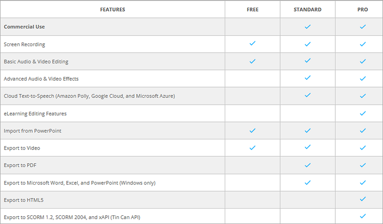Click Cloud Text-to-Speech checkmark under Standard
The width and height of the screenshot is (383, 224).
308,95
